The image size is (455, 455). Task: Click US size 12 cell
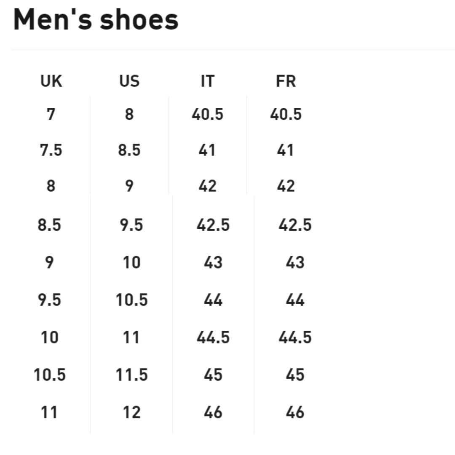(132, 412)
